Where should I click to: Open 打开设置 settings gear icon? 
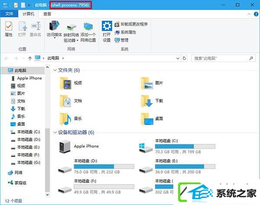(107, 26)
